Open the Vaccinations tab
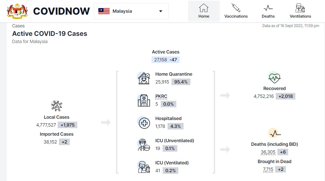 pos(236,11)
